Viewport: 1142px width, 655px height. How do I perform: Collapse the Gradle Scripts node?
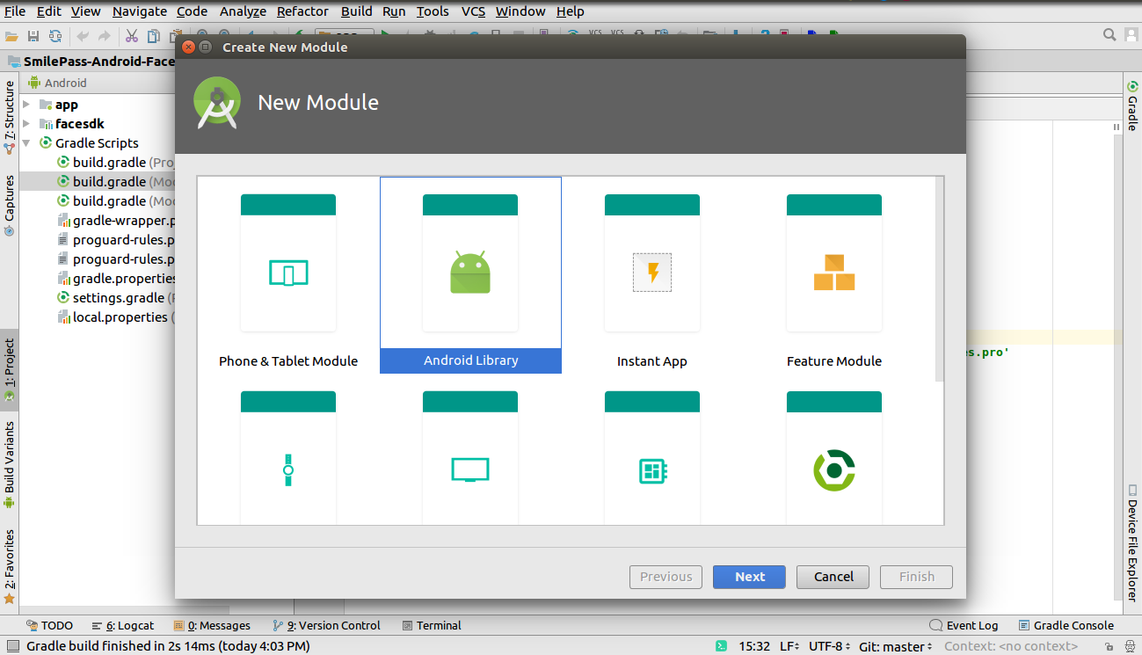(27, 143)
